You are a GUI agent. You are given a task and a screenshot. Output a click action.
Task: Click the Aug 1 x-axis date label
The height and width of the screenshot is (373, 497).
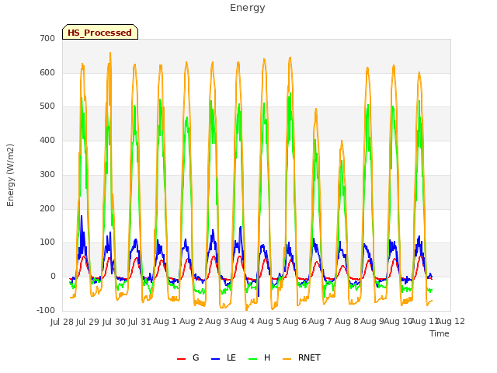[165, 322]
